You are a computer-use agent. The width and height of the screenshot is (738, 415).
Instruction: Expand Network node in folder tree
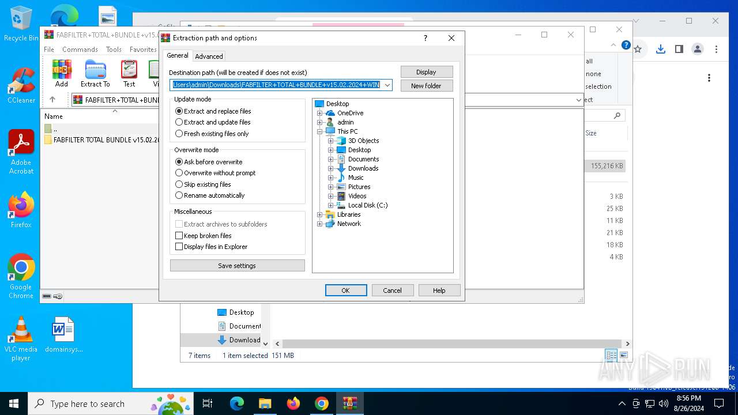tap(320, 224)
